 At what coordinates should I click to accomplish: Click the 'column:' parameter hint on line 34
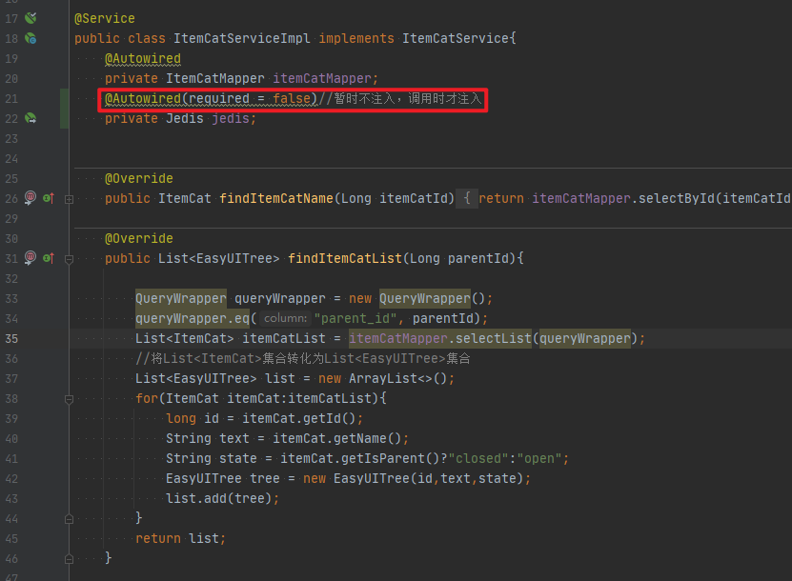point(285,318)
